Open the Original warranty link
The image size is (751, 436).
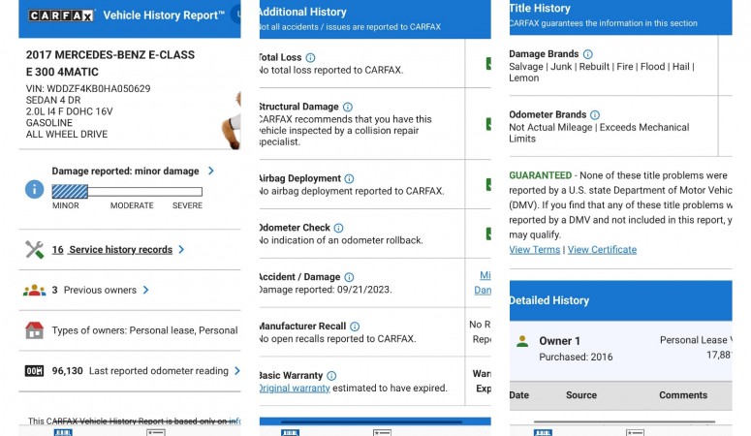point(294,389)
